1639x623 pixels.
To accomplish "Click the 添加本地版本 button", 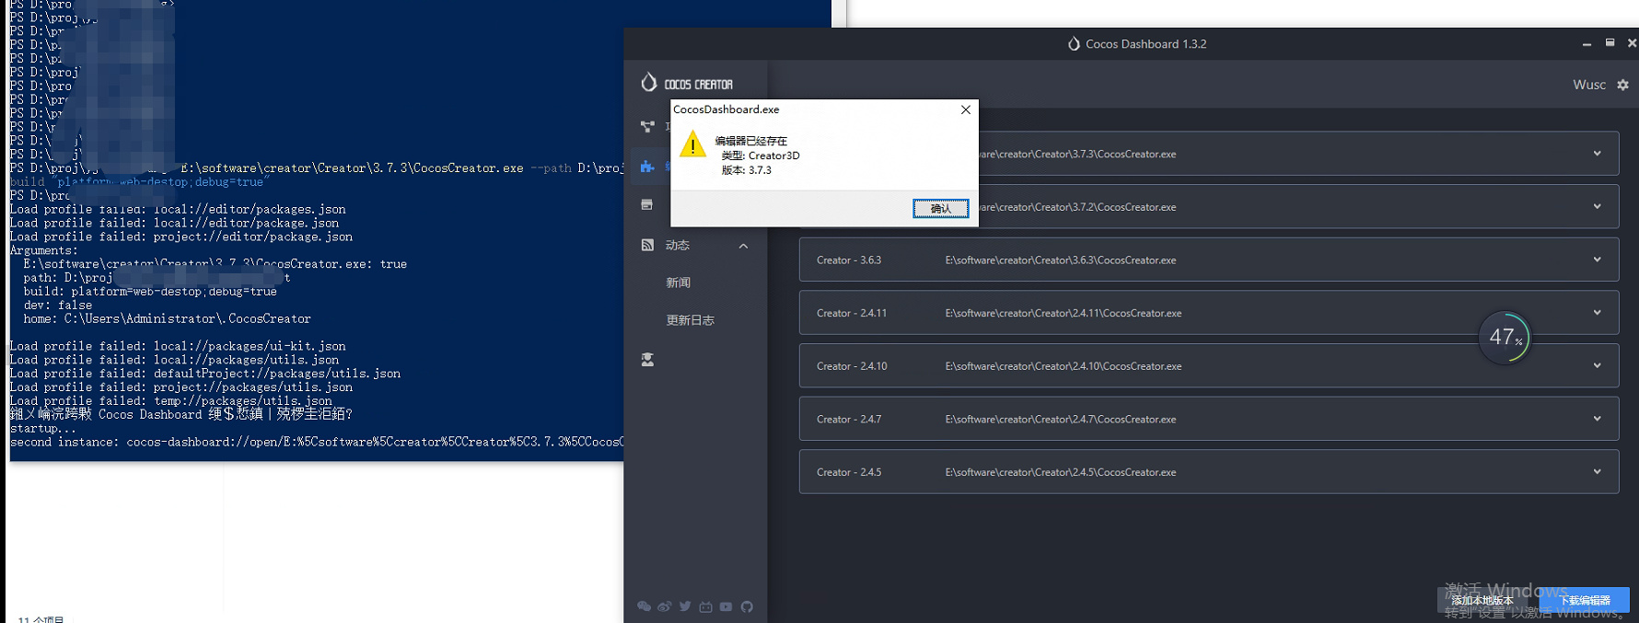I will point(1482,600).
